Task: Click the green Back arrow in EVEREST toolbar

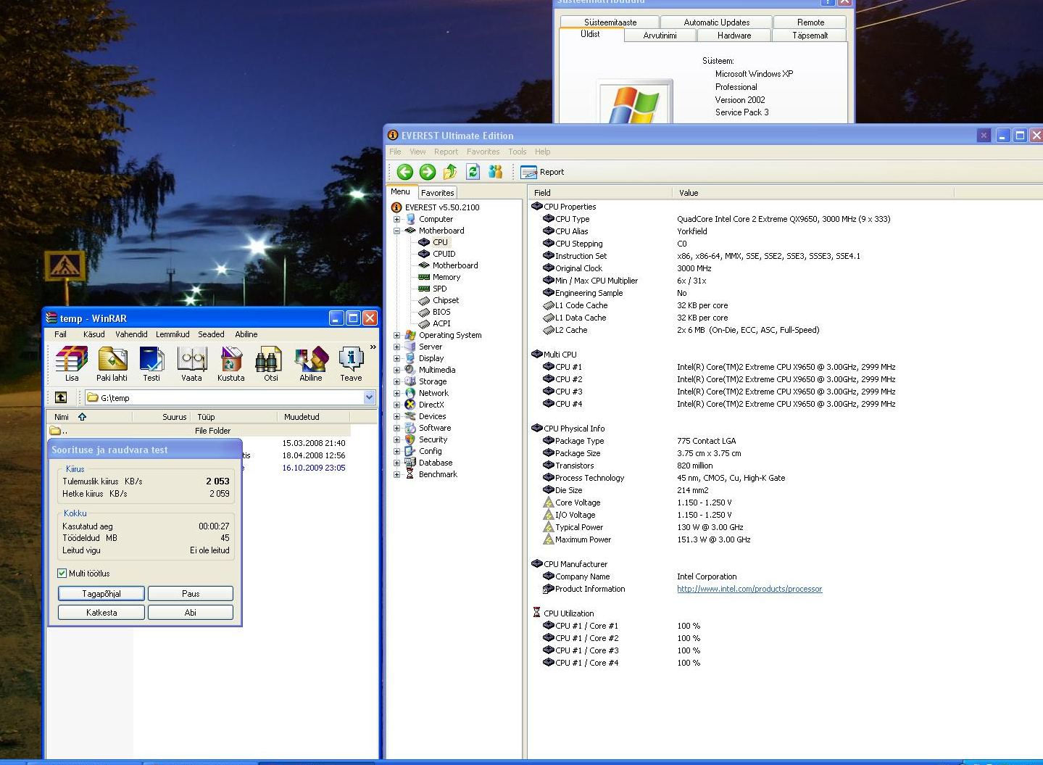Action: tap(405, 172)
